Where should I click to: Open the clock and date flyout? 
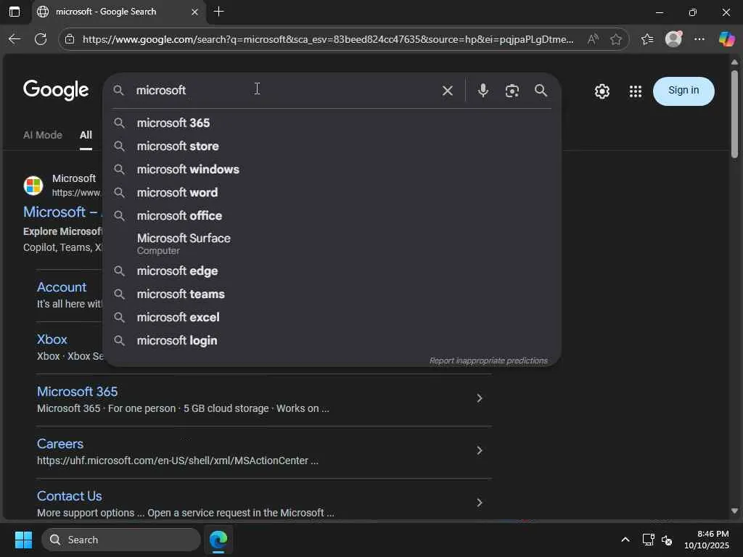pyautogui.click(x=707, y=540)
